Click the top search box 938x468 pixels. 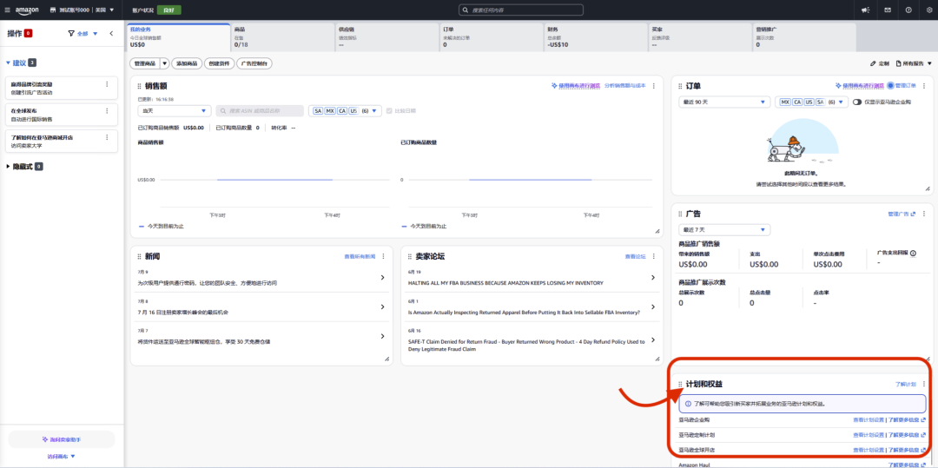click(x=520, y=10)
